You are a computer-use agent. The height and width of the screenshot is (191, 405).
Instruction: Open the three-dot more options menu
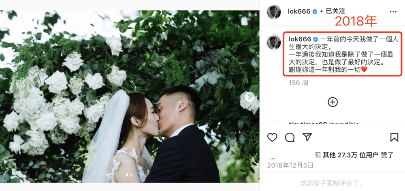coord(393,12)
